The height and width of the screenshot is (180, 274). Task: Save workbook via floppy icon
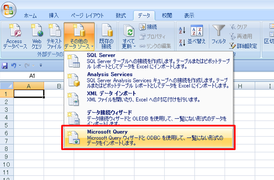pyautogui.click(x=5, y=66)
